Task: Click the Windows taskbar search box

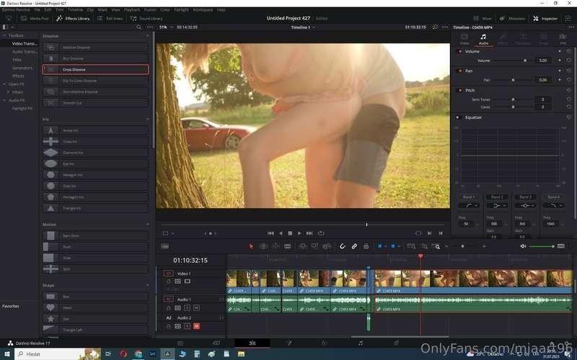Action: point(57,354)
